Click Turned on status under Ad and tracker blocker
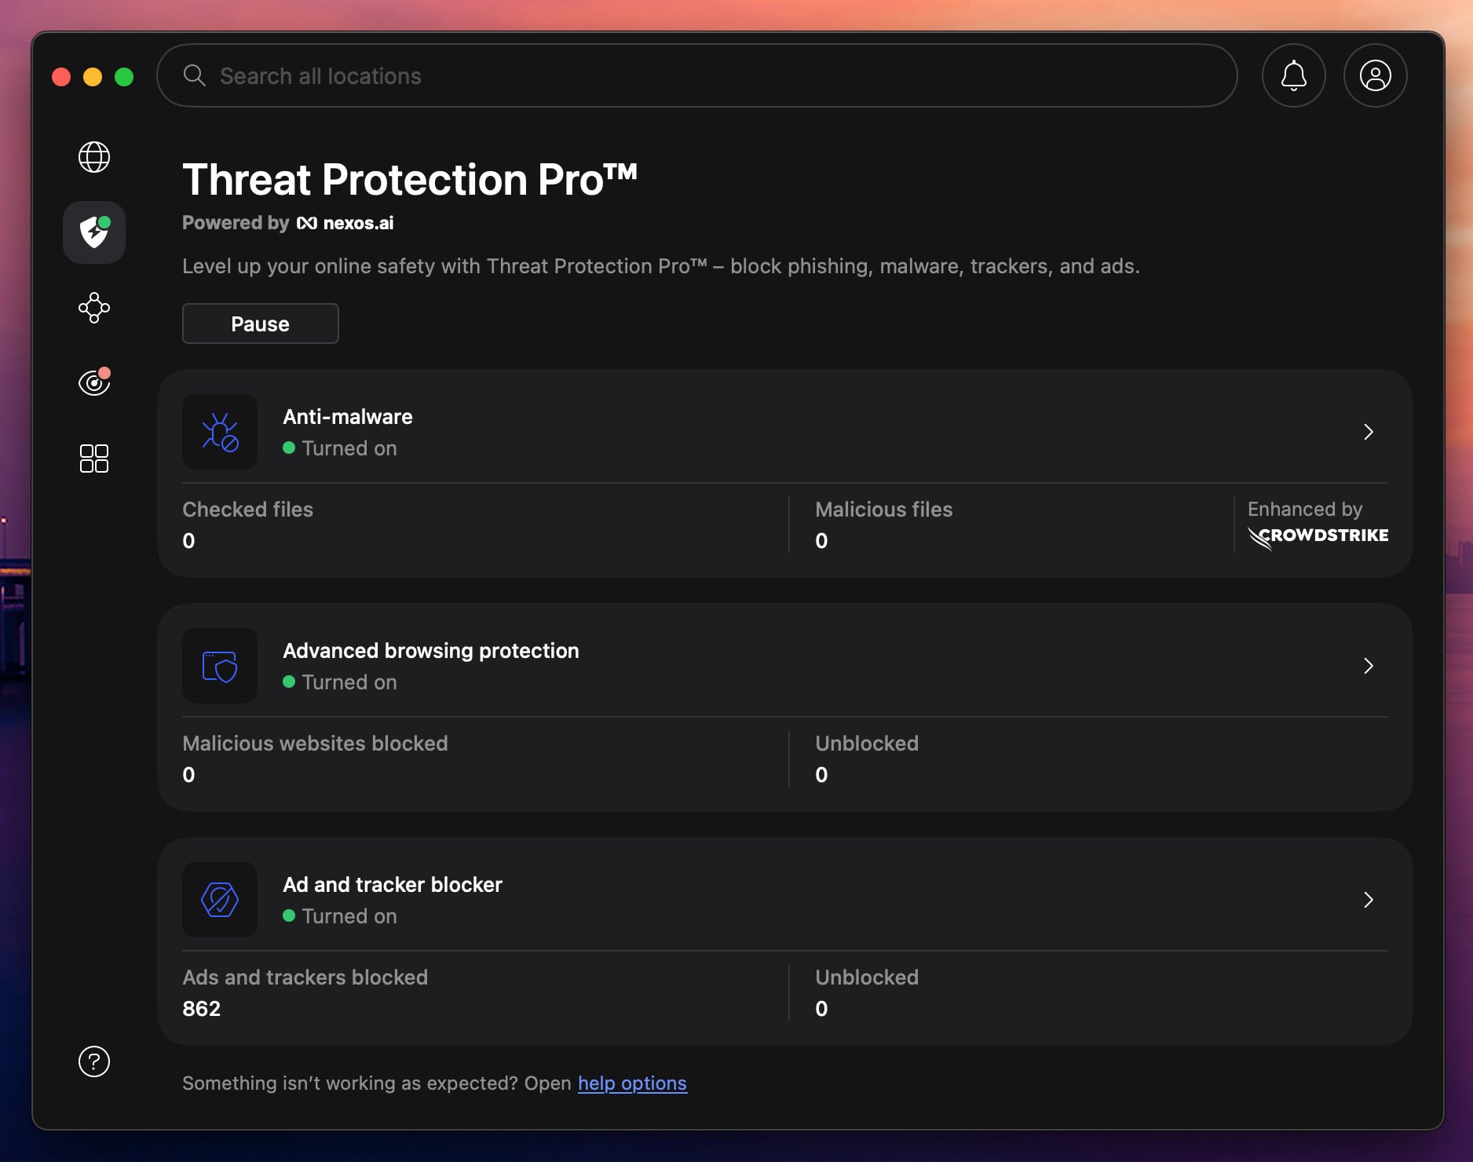The width and height of the screenshot is (1473, 1162). point(340,916)
